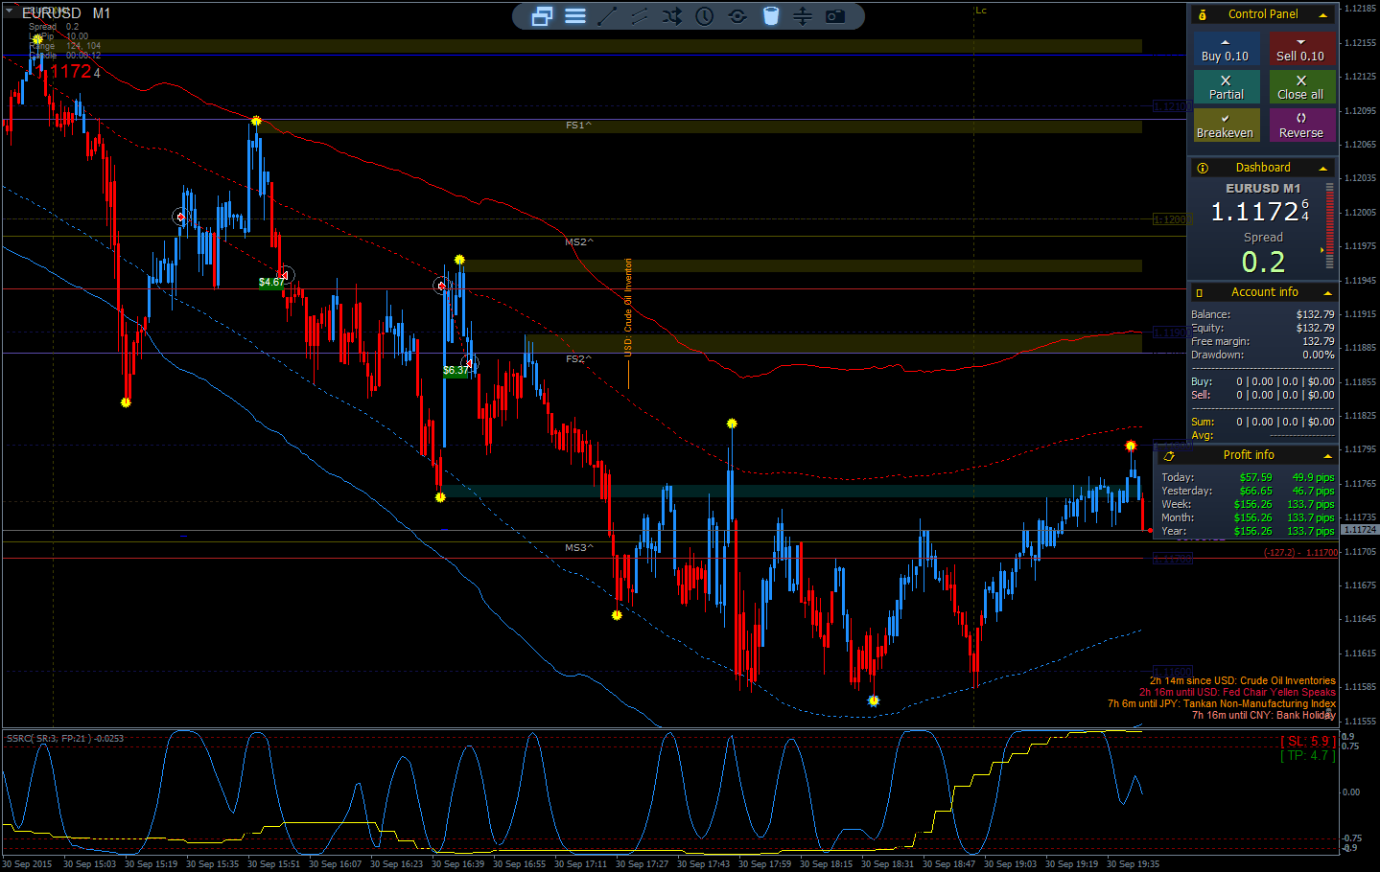Click the $4.67 profit label on chart
The width and height of the screenshot is (1380, 872).
click(x=271, y=283)
